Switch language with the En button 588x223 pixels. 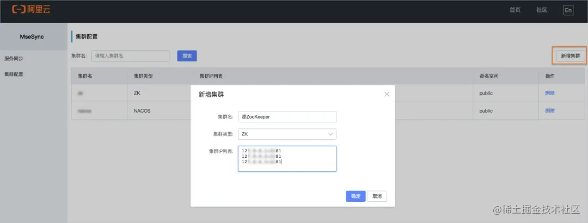click(x=568, y=10)
